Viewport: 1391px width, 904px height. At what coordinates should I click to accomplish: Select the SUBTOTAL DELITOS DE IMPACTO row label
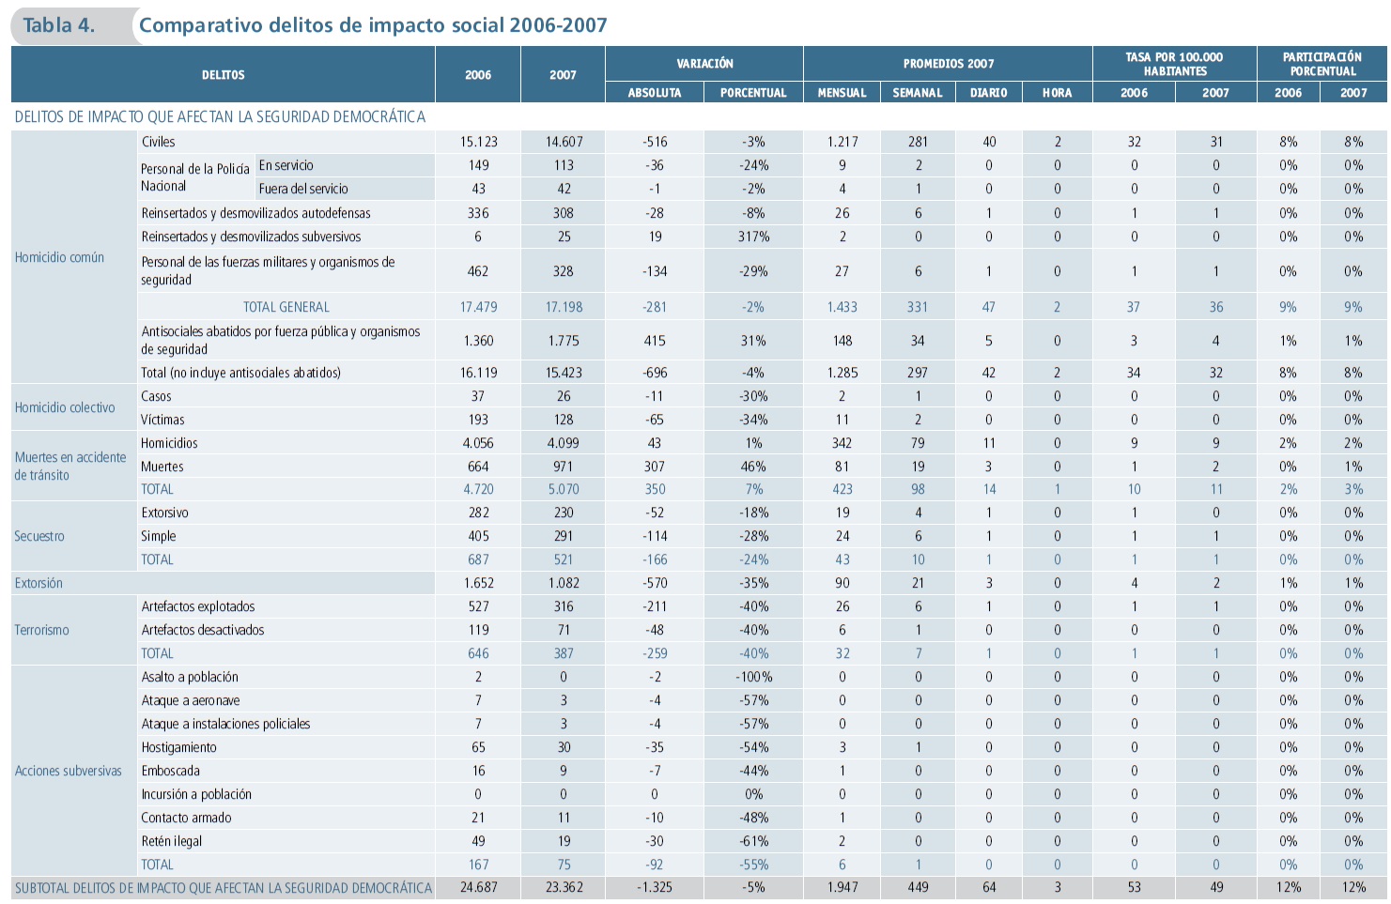click(224, 888)
